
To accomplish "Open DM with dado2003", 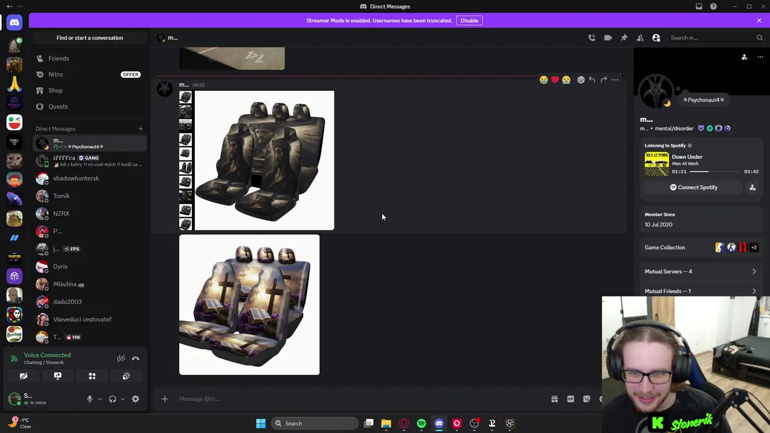I will (90, 302).
